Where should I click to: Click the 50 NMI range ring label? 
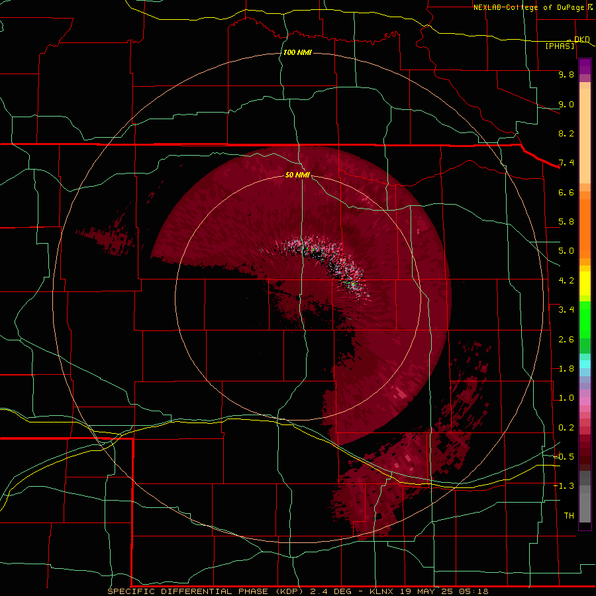(297, 175)
